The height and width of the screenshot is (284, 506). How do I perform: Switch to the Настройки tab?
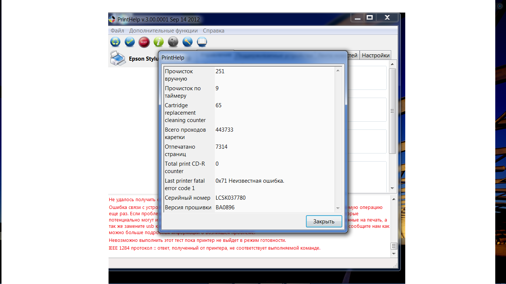(376, 55)
